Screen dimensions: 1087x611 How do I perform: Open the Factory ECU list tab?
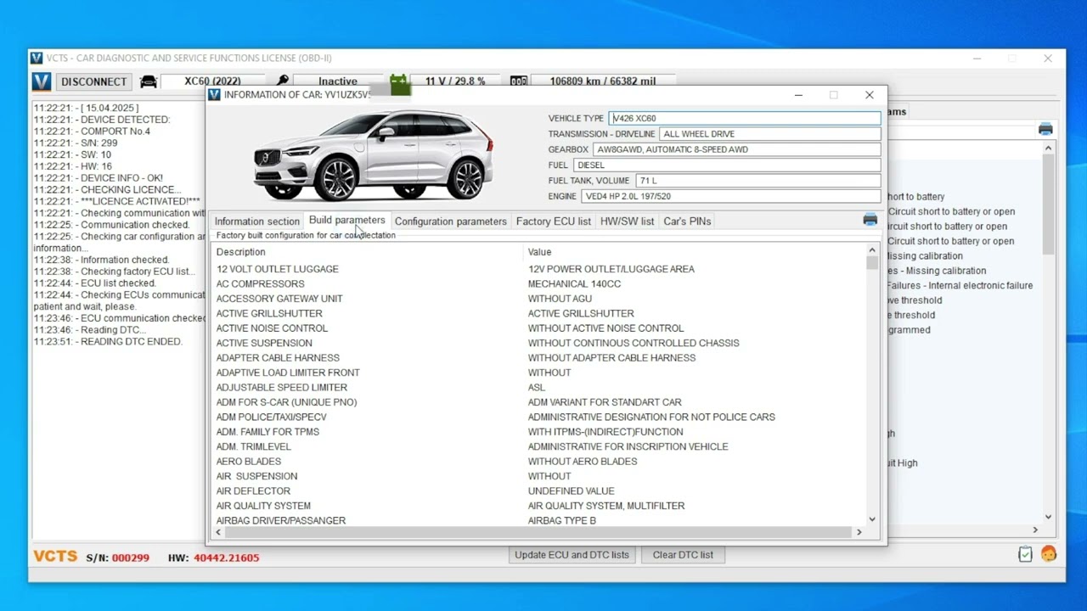tap(553, 221)
